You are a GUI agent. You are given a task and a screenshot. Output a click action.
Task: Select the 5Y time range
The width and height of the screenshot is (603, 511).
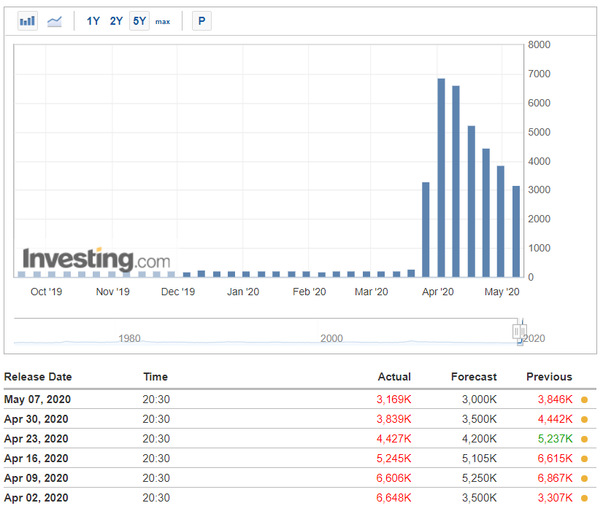(x=139, y=21)
